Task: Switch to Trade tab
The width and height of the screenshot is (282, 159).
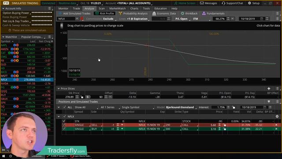Action: (76, 8)
